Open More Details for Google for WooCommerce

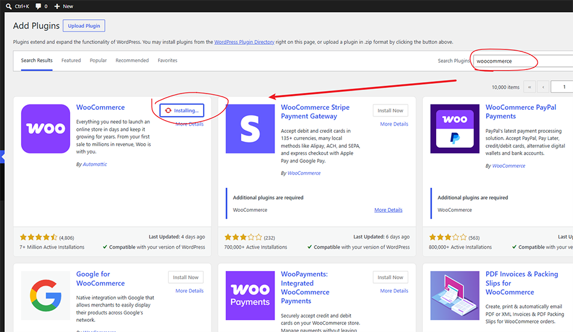(x=189, y=291)
